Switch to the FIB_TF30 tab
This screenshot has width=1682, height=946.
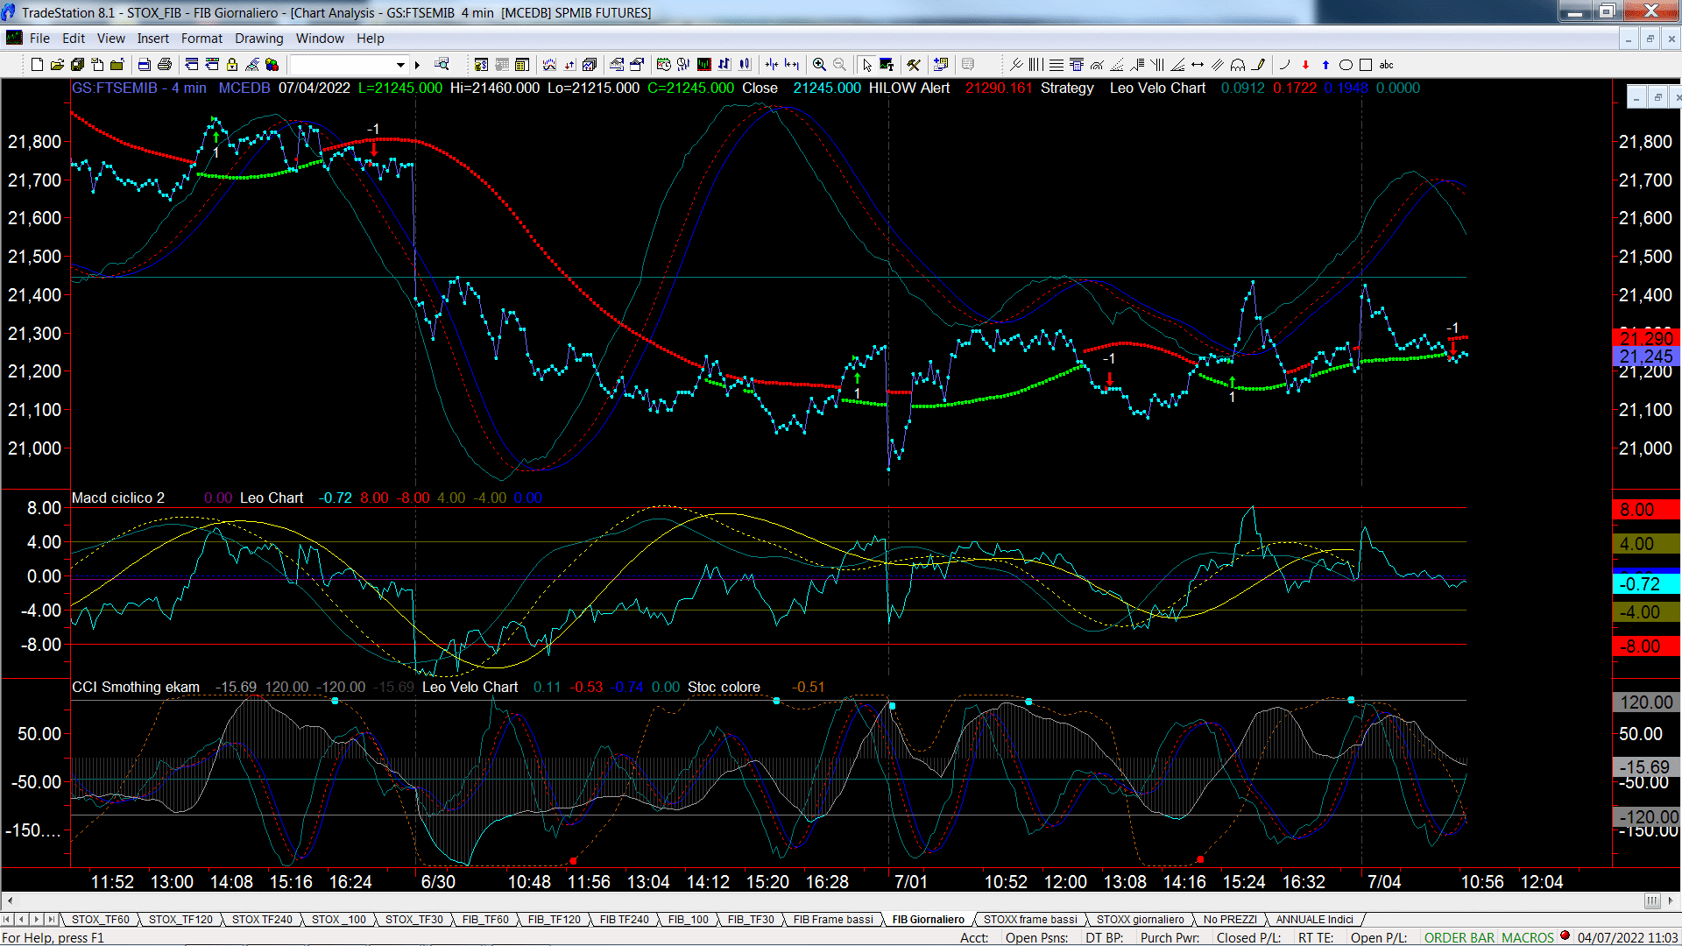[751, 919]
